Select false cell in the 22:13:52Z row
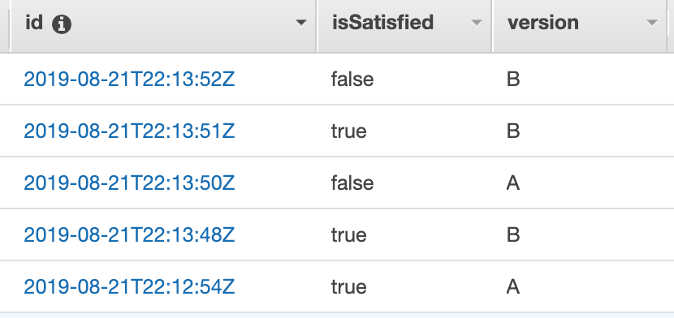The image size is (674, 318). tap(352, 79)
